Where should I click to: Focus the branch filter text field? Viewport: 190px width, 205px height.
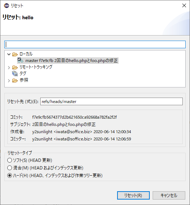point(95,45)
